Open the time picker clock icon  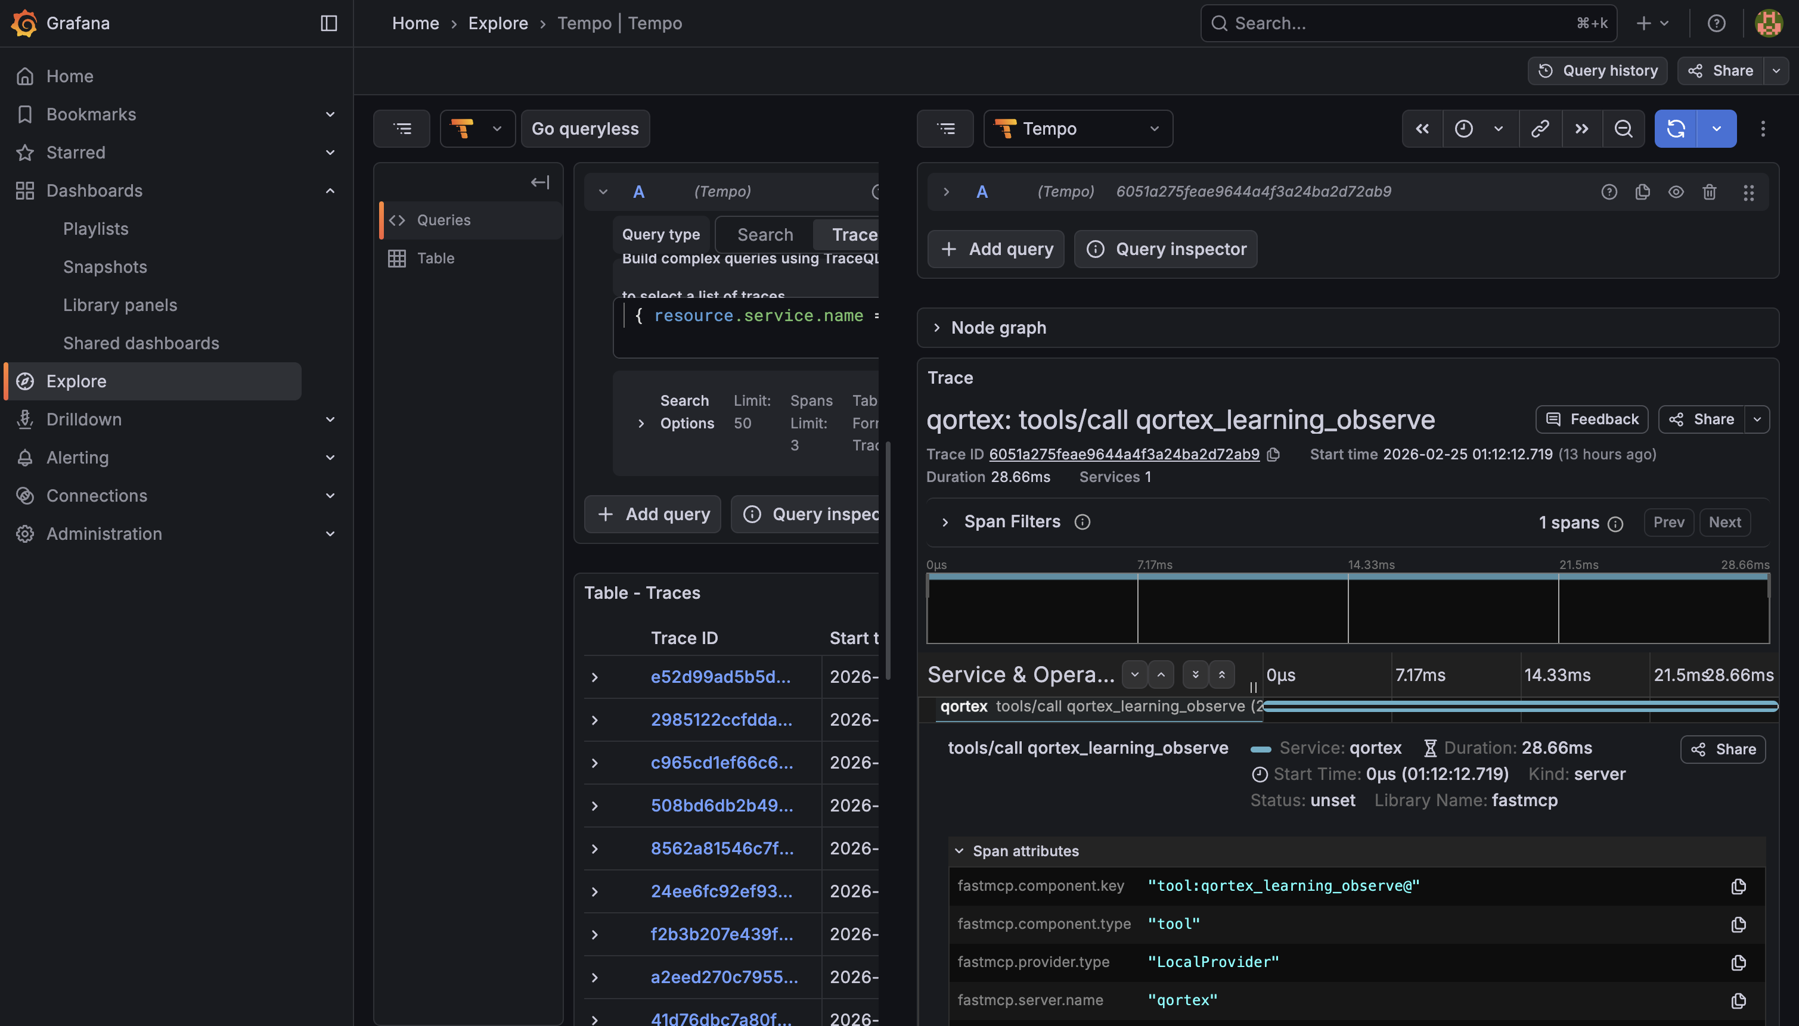click(x=1464, y=129)
